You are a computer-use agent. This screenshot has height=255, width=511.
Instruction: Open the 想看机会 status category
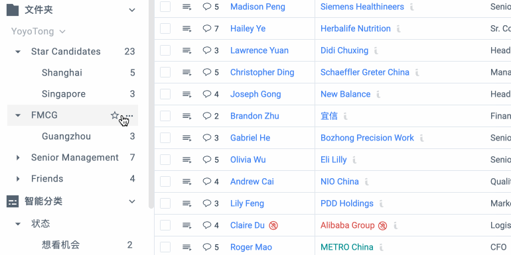click(60, 245)
